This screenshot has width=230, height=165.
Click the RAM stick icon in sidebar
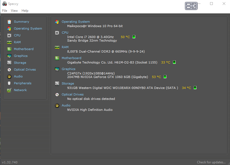(9, 42)
